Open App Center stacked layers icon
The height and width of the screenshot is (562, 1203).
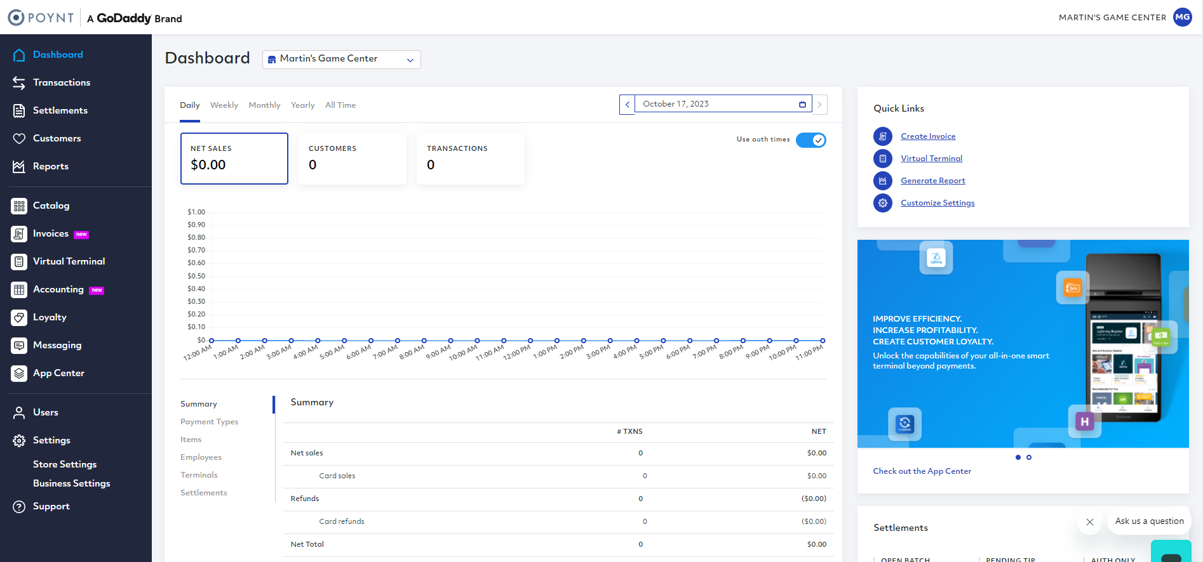coord(19,373)
